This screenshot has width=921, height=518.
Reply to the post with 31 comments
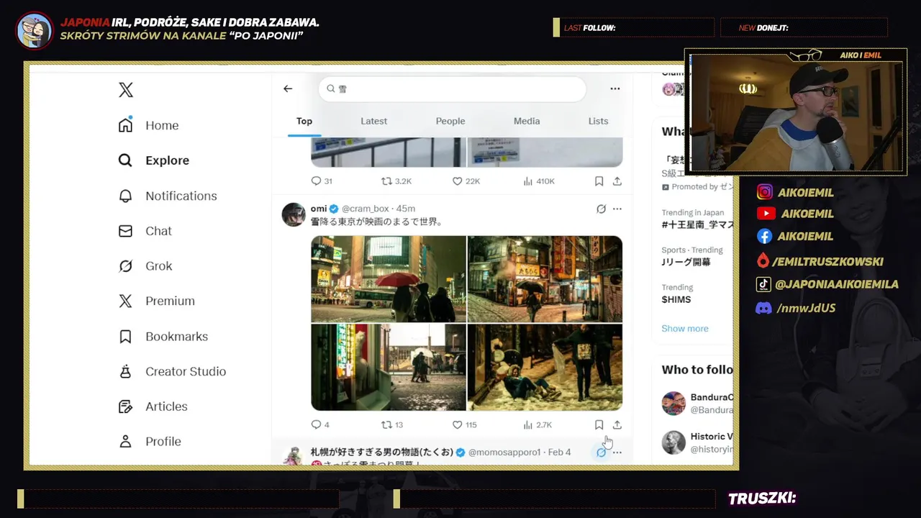click(x=321, y=181)
